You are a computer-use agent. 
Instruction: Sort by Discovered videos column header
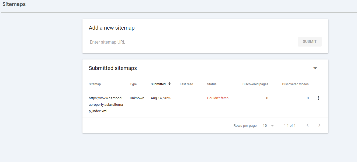[295, 84]
